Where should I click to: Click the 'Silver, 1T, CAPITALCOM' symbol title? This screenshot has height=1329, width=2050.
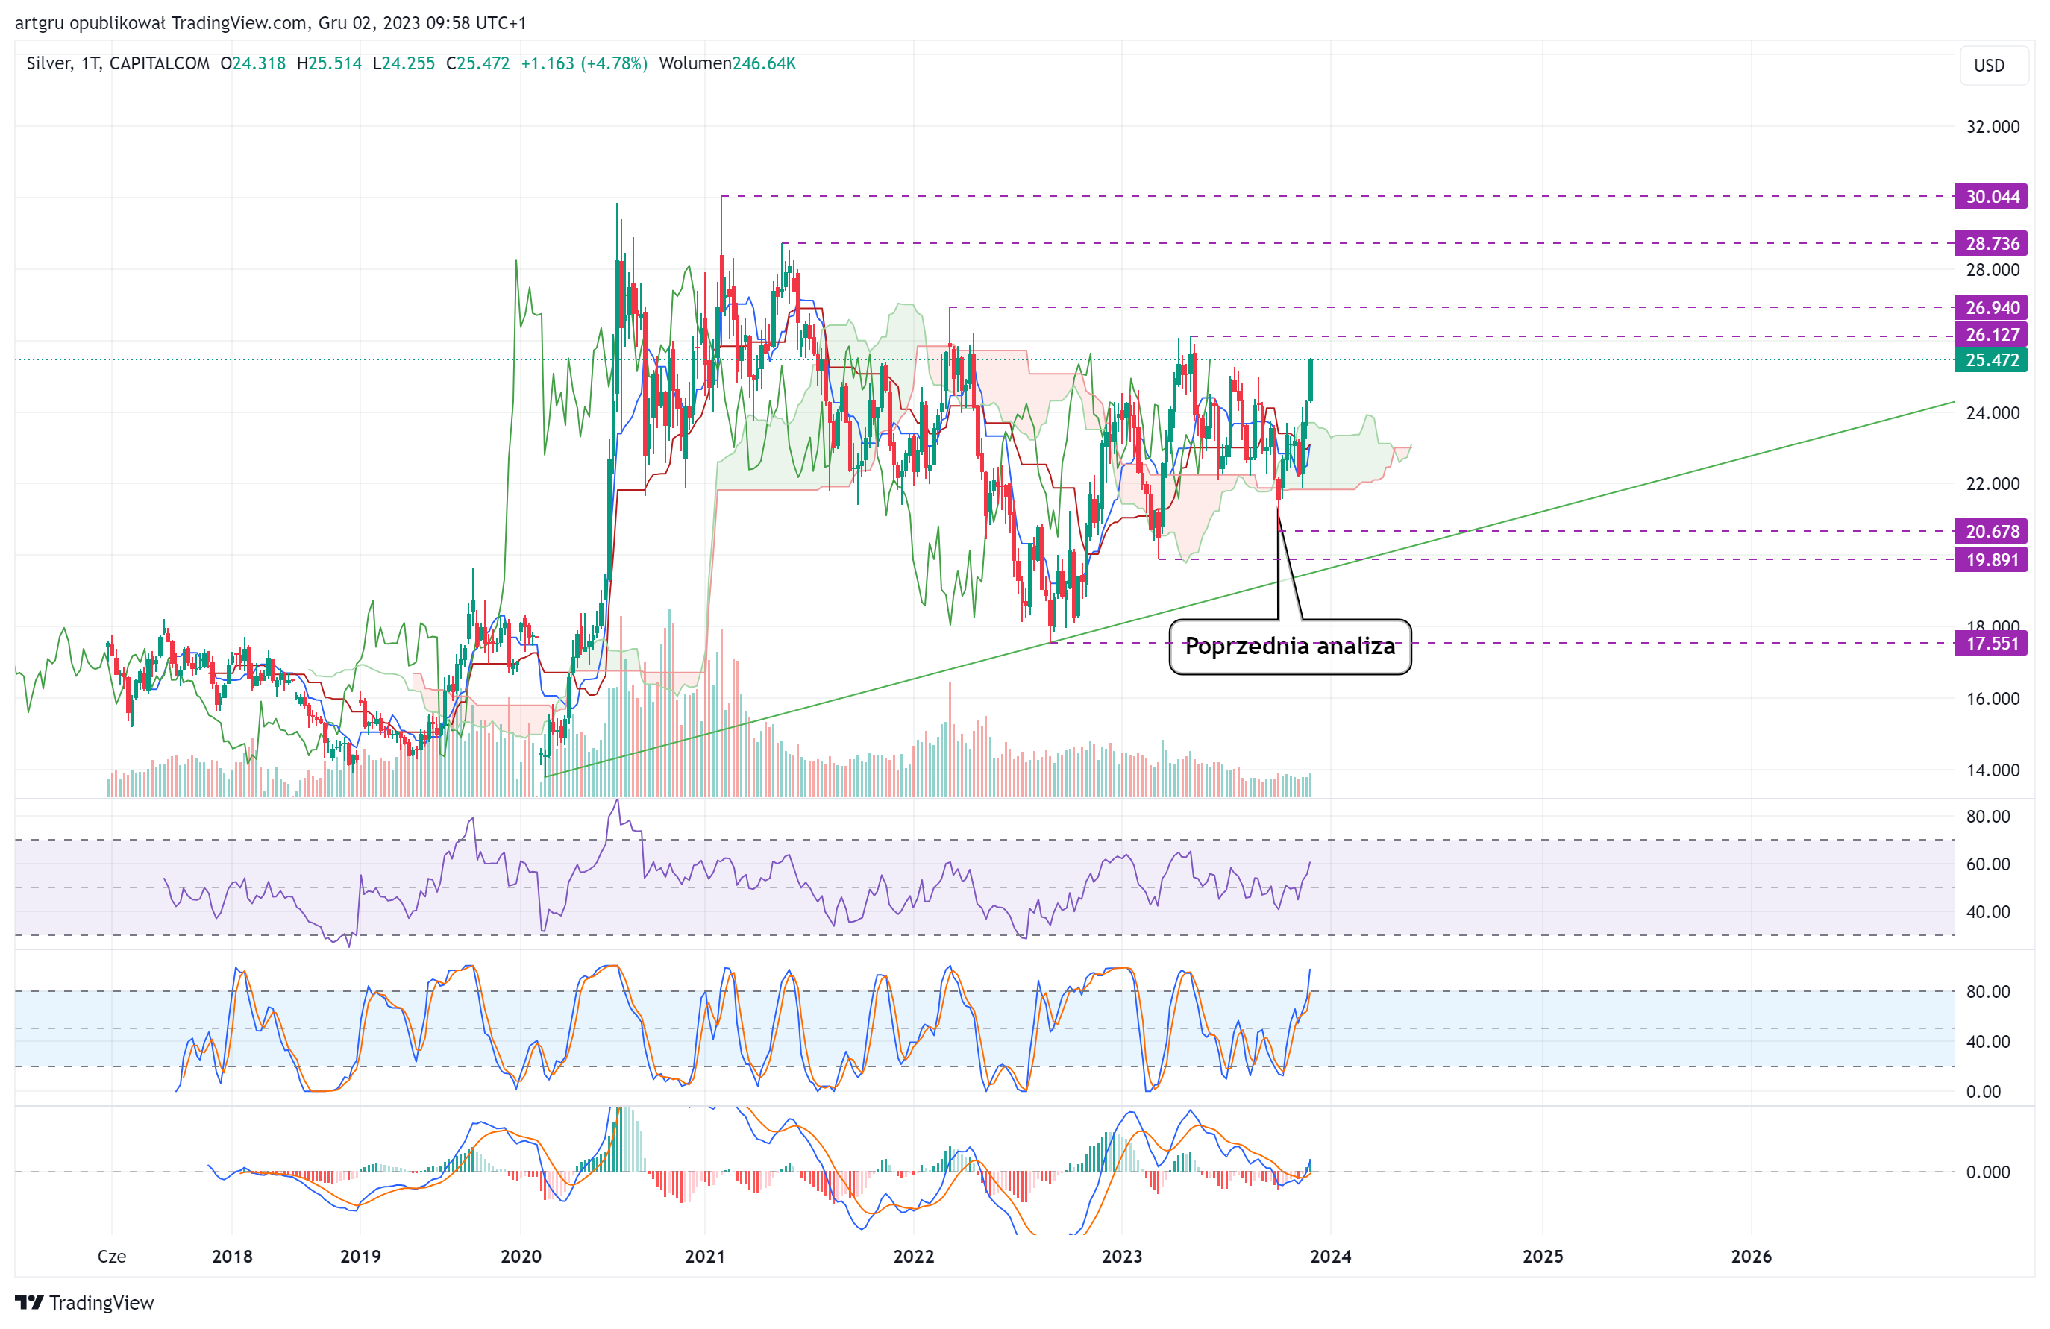click(x=118, y=63)
